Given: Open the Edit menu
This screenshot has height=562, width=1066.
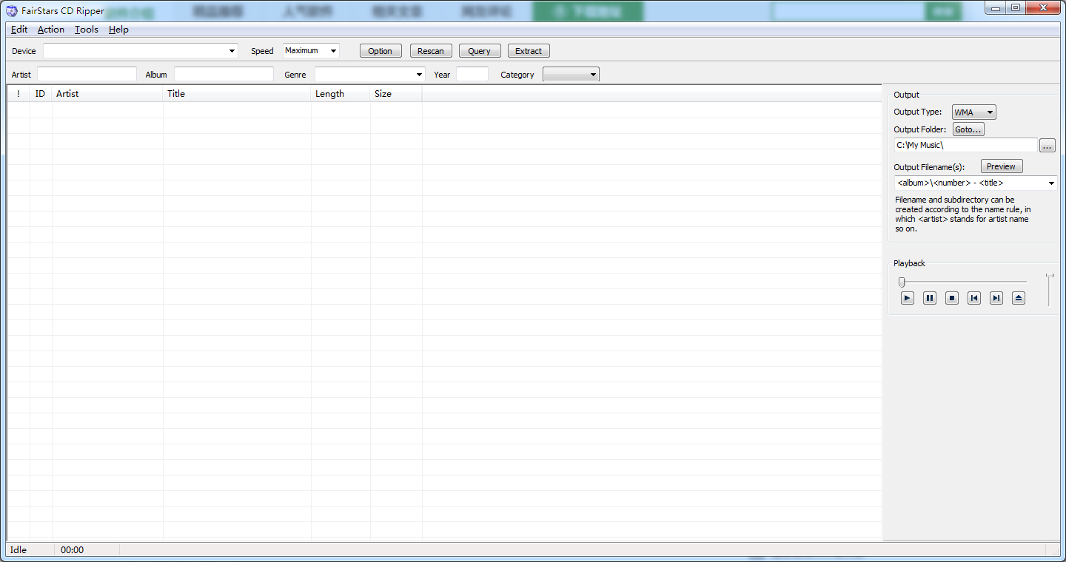Looking at the screenshot, I should click(x=19, y=30).
